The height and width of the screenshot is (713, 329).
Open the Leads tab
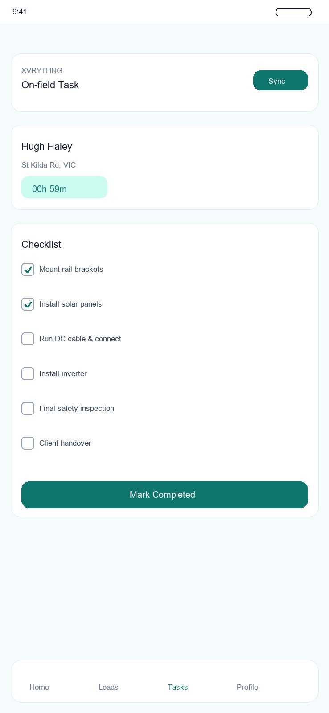[x=108, y=687]
